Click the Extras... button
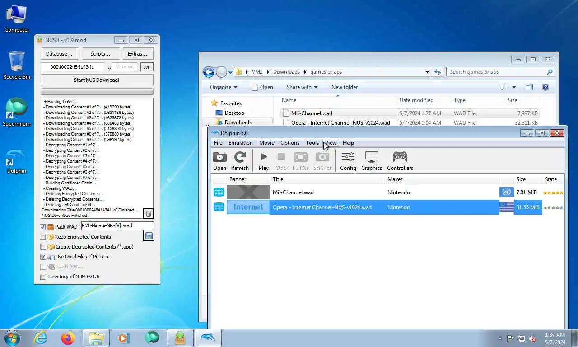The height and width of the screenshot is (347, 578). [138, 54]
